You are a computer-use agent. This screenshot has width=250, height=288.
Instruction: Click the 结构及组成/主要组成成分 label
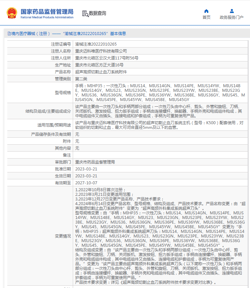pos(48,111)
